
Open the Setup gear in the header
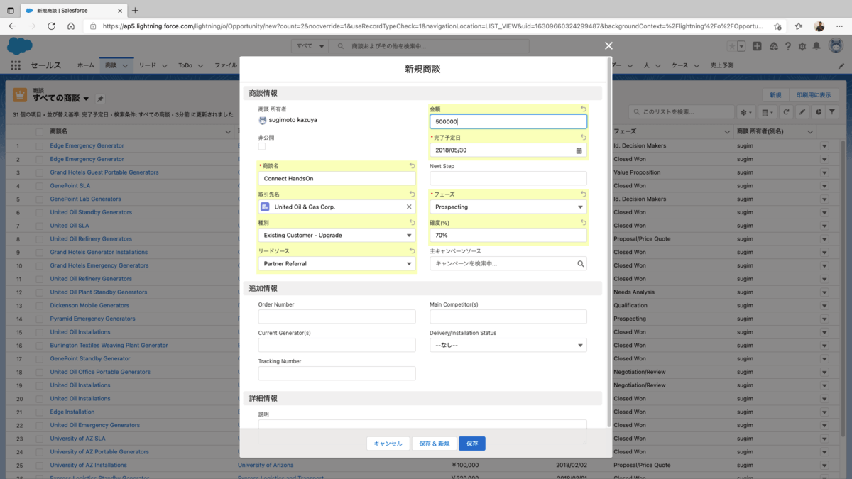tap(802, 45)
